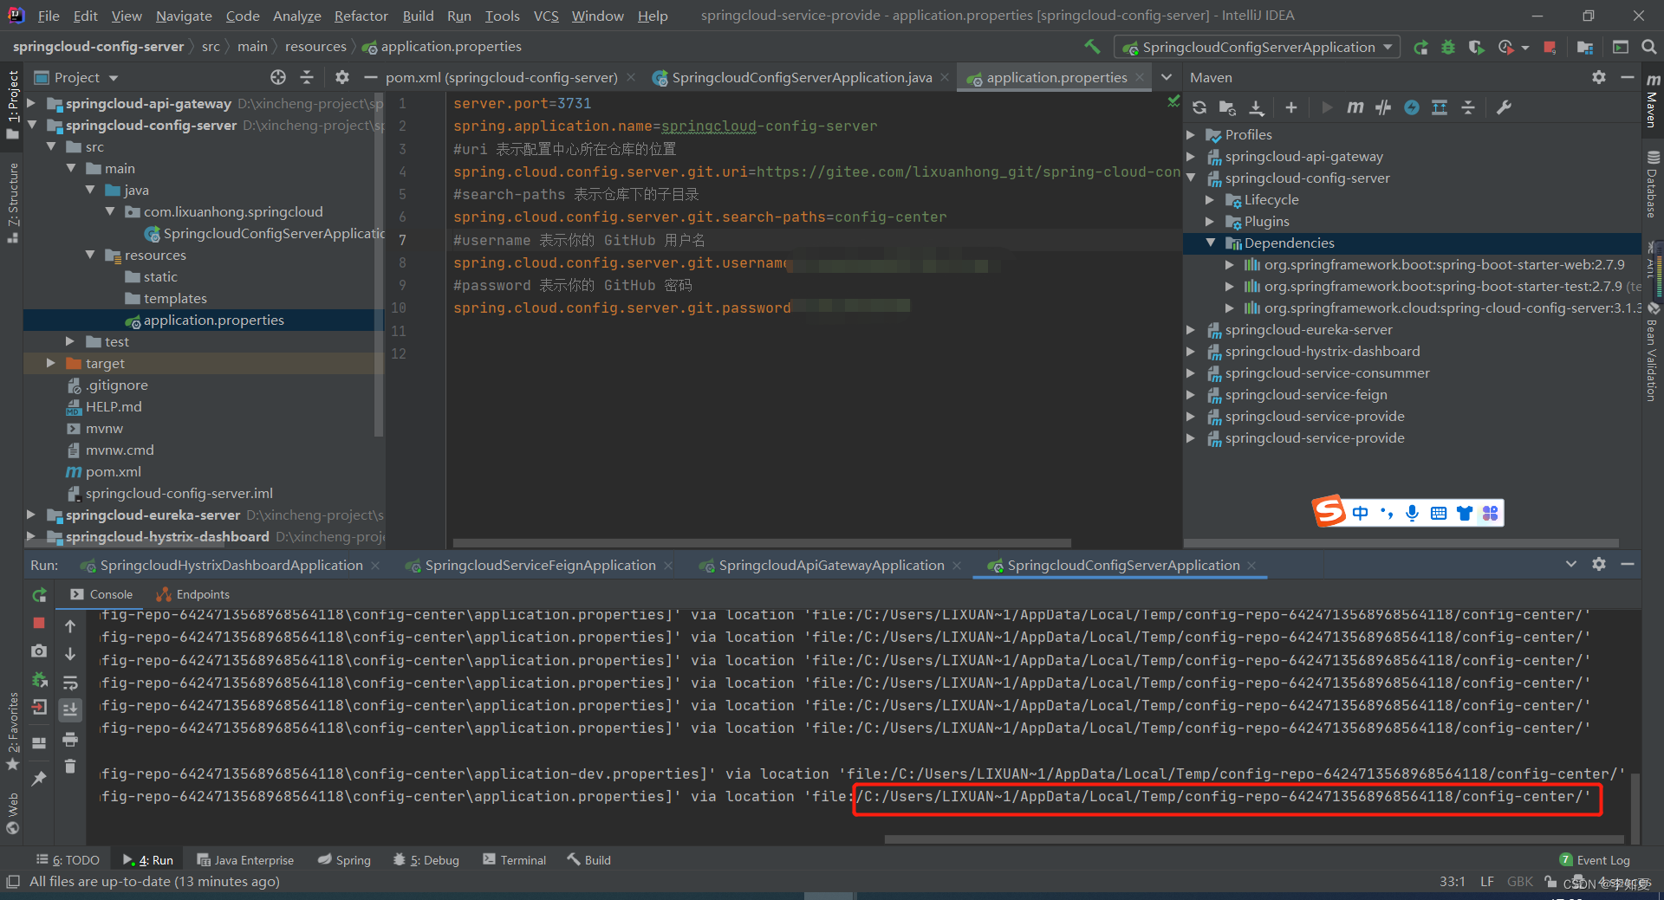Open the Event Log panel
Screen dimensions: 1664x900
pos(1602,859)
